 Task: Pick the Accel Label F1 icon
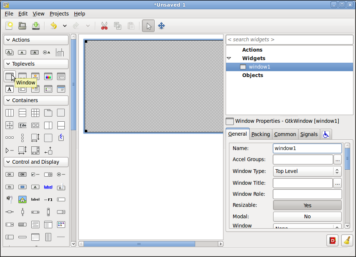coord(48,199)
